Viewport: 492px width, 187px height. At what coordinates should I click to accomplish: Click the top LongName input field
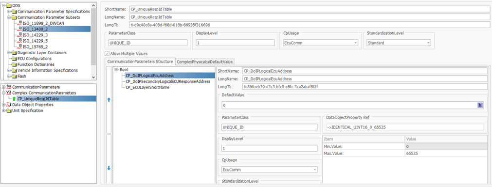click(309, 17)
